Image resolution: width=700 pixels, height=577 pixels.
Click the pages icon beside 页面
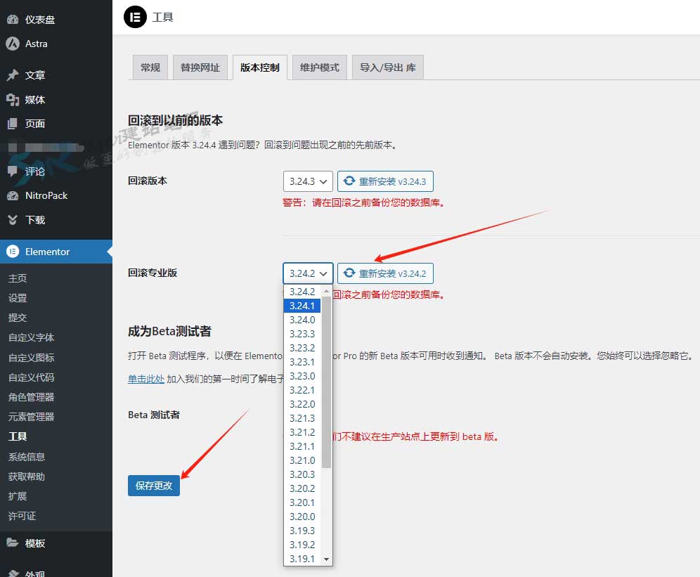pos(13,123)
